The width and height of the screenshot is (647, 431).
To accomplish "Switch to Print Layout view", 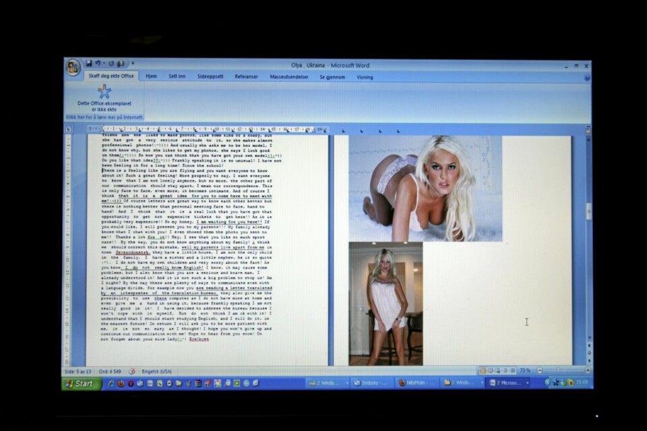I will point(484,370).
